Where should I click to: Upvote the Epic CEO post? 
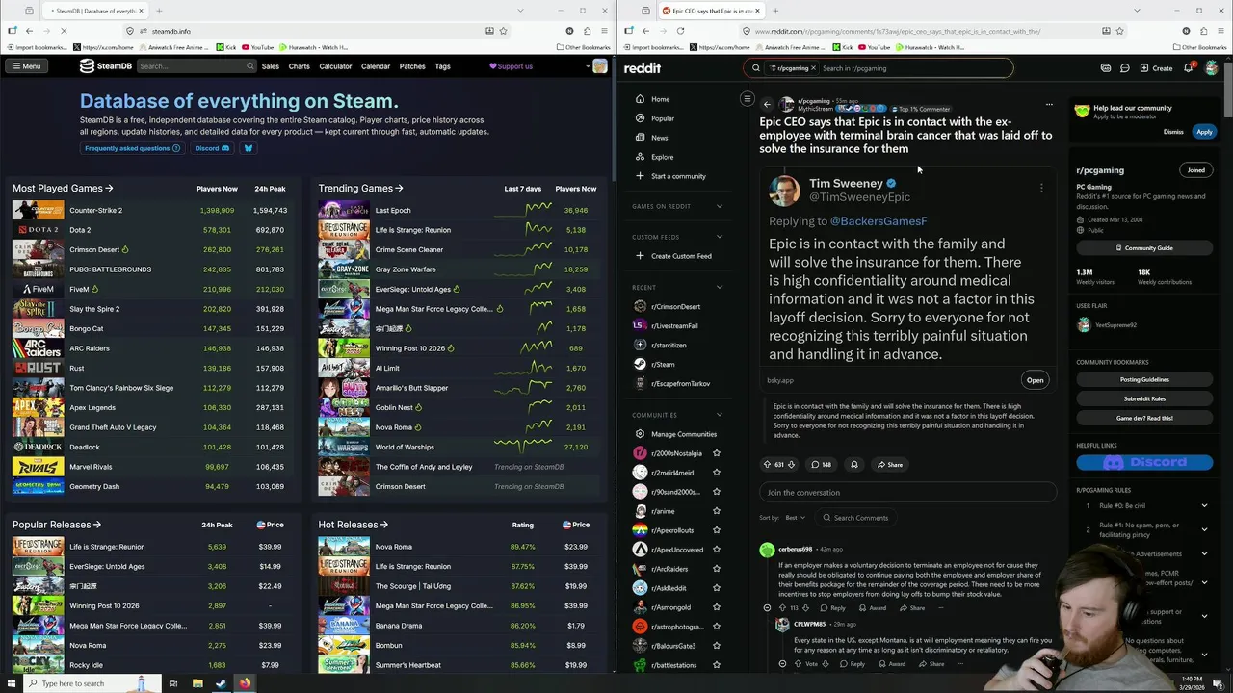[x=767, y=464]
